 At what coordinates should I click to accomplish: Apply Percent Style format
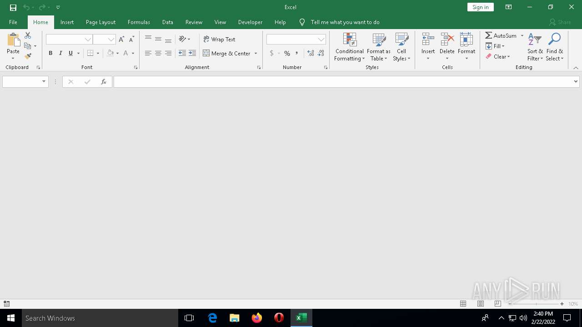click(x=287, y=53)
